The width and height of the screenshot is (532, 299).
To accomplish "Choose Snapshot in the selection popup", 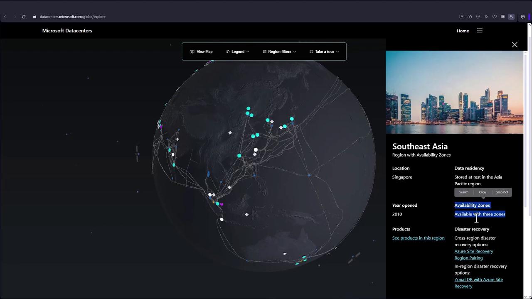I will click(x=502, y=192).
